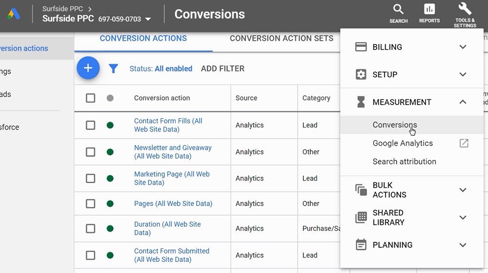Expand the Billing section chevron
The image size is (488, 273).
[463, 47]
